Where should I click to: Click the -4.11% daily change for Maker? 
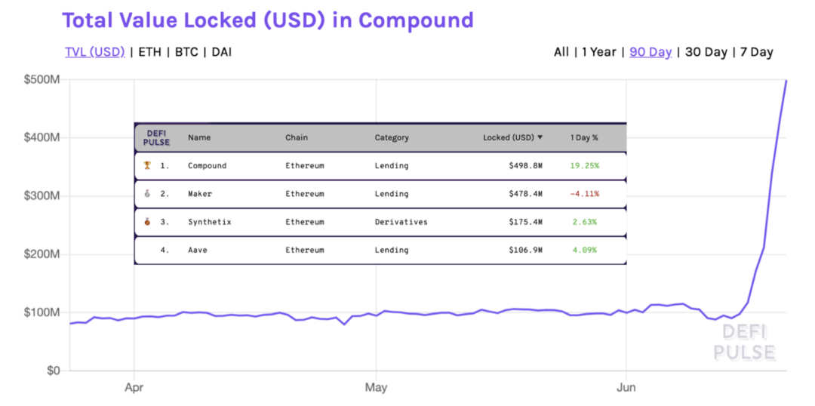pos(584,194)
